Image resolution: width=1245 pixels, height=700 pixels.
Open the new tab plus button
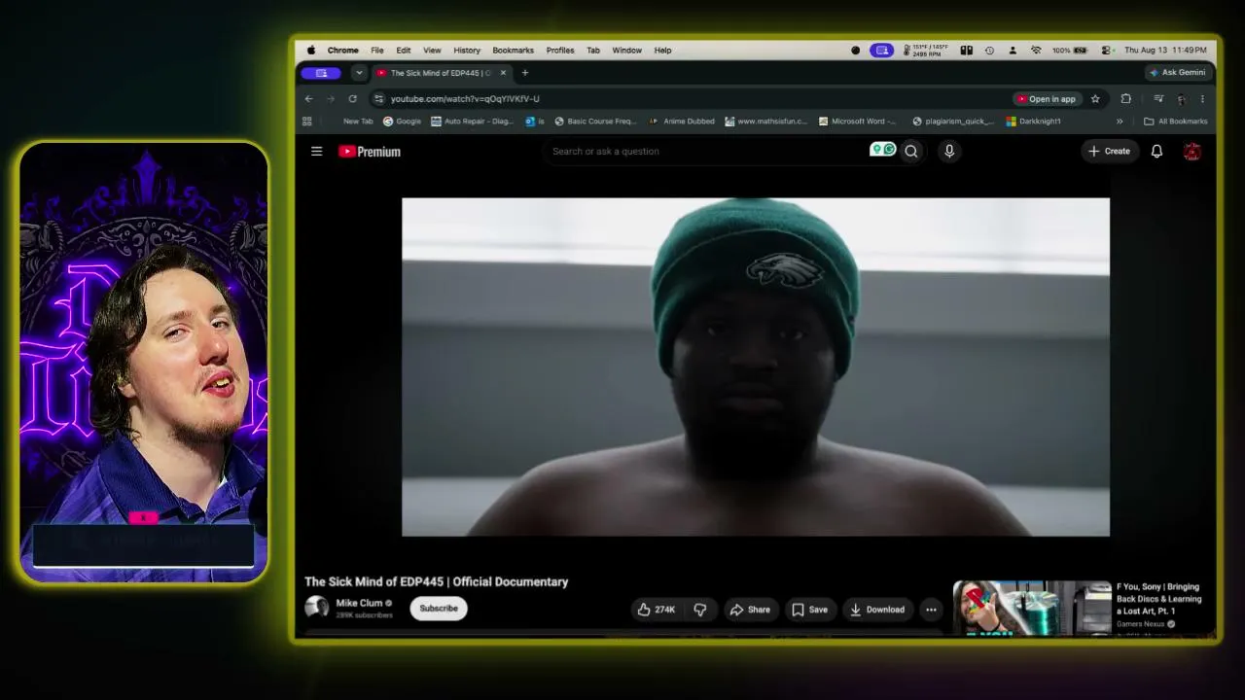pyautogui.click(x=525, y=73)
